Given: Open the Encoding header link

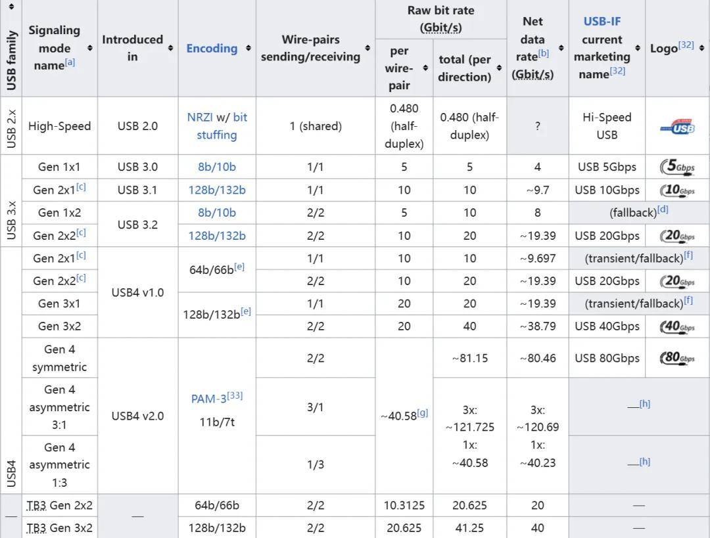Looking at the screenshot, I should pyautogui.click(x=212, y=48).
